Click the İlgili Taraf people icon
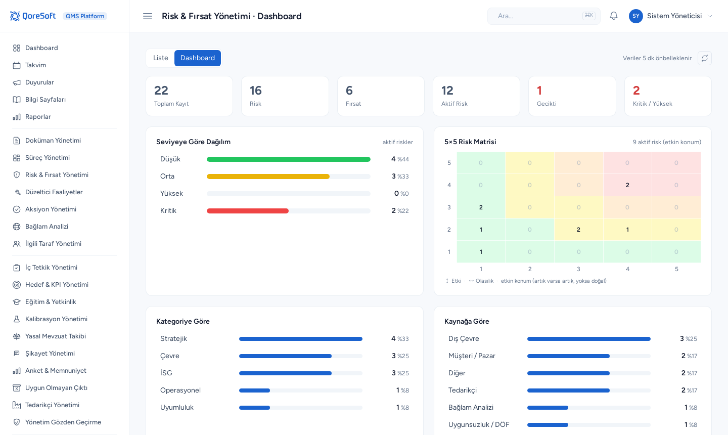 coord(17,244)
